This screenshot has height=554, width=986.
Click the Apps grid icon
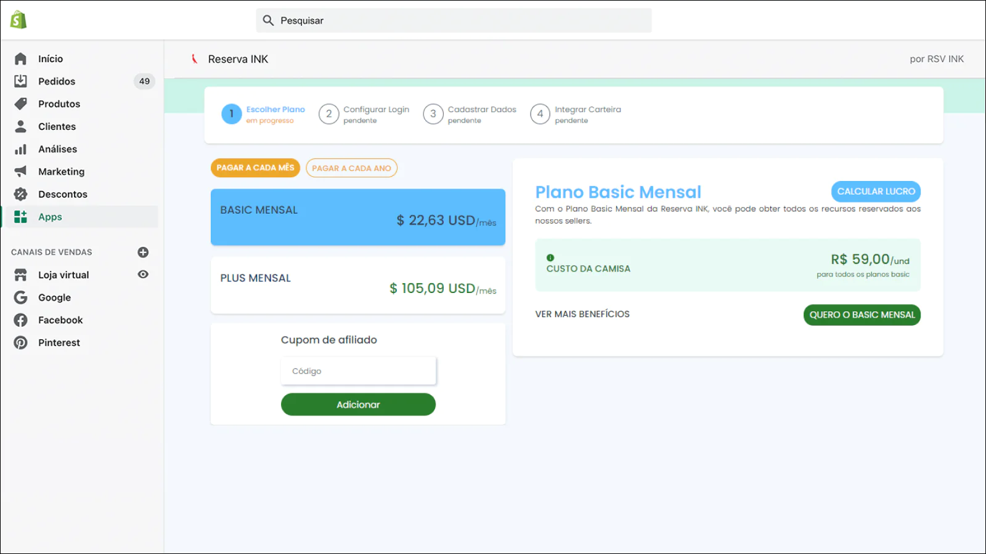pos(20,217)
